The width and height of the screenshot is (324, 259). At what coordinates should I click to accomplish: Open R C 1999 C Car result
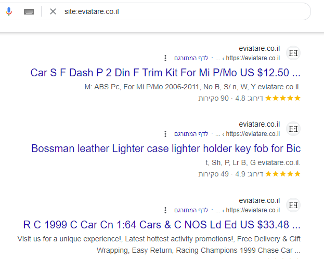(162, 225)
